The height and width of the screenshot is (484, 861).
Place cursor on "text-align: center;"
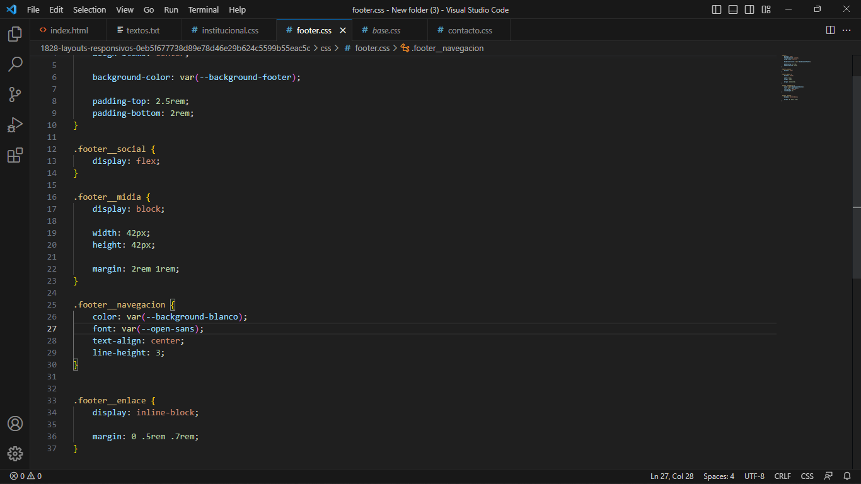point(139,341)
